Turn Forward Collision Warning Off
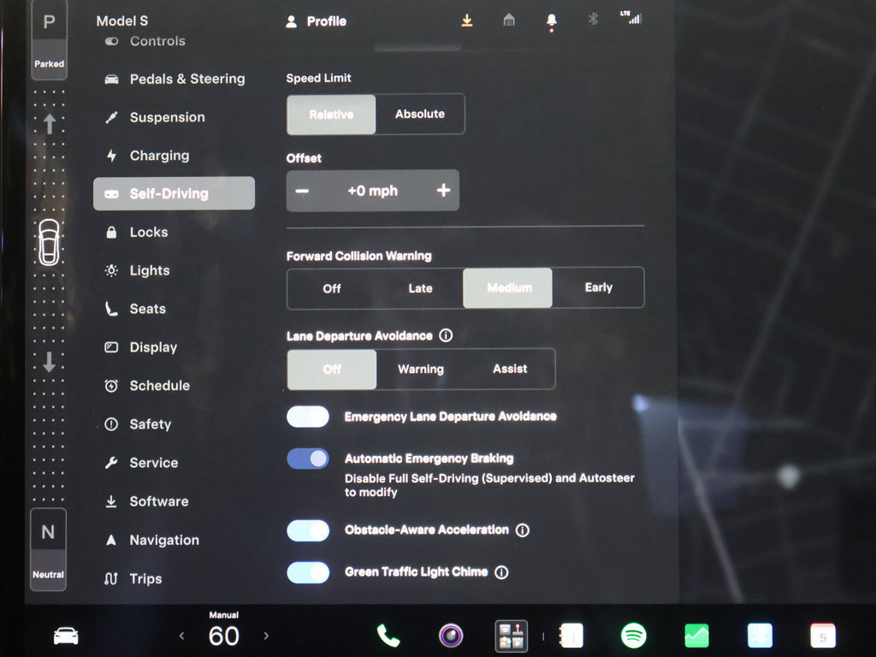Image resolution: width=876 pixels, height=657 pixels. tap(332, 288)
